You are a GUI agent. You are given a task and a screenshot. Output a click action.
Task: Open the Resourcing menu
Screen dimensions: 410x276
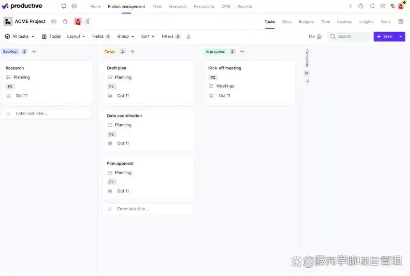point(203,6)
